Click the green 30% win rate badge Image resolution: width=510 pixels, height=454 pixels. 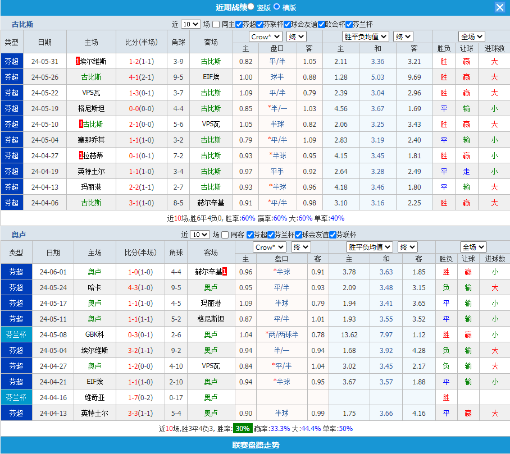point(243,429)
